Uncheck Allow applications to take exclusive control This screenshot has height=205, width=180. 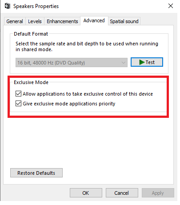[x=18, y=94]
